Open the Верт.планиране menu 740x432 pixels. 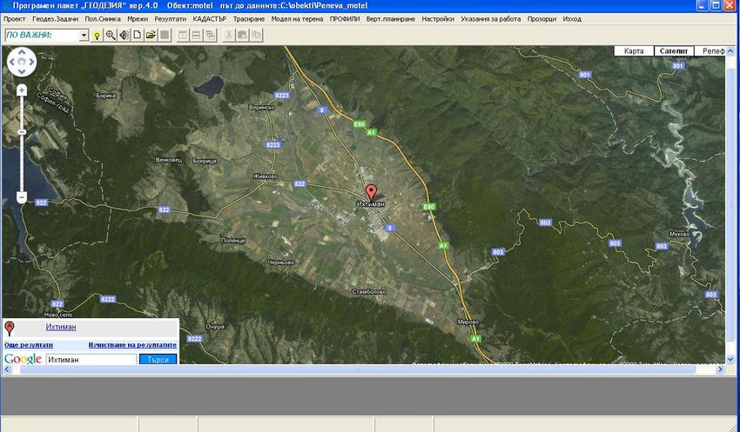(x=391, y=19)
